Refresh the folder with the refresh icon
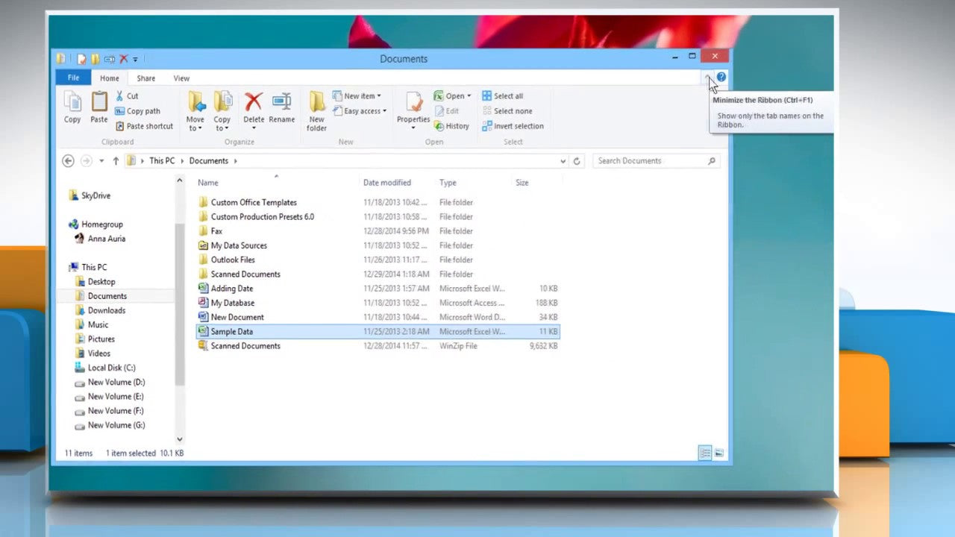 [576, 160]
